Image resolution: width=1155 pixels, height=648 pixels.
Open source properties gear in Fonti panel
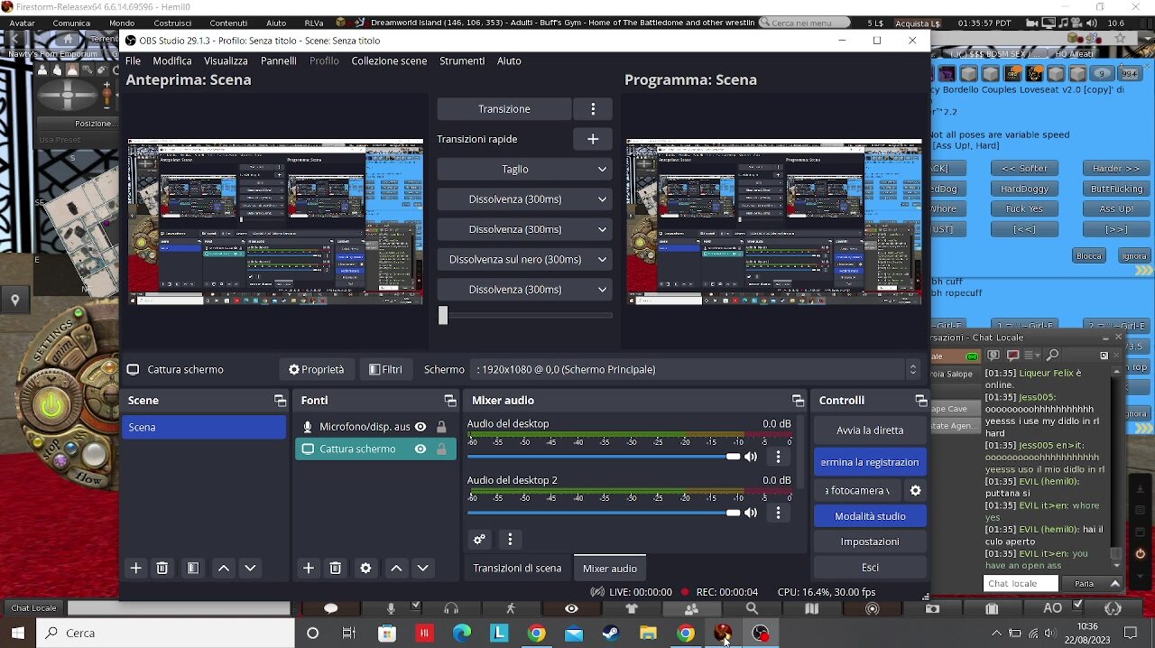point(365,568)
